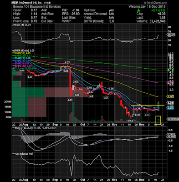
Task: Click the Options value yes
Action: point(111,10)
